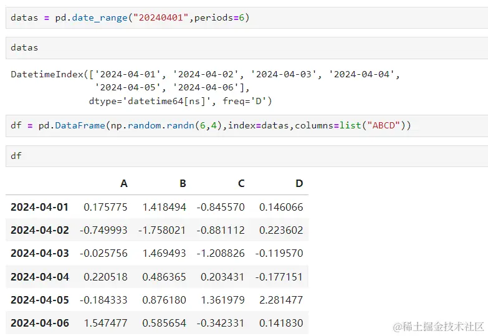488x336 pixels.
Task: Click the code cell containing pd.date_range
Action: (x=247, y=17)
